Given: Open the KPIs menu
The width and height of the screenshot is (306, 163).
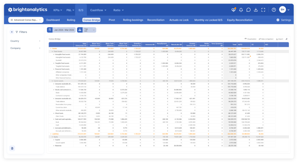Looking at the screenshot, I should pos(58,10).
